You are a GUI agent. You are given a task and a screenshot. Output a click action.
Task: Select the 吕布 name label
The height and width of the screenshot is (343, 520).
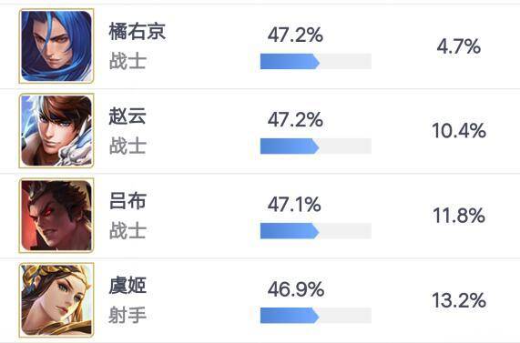pos(127,201)
